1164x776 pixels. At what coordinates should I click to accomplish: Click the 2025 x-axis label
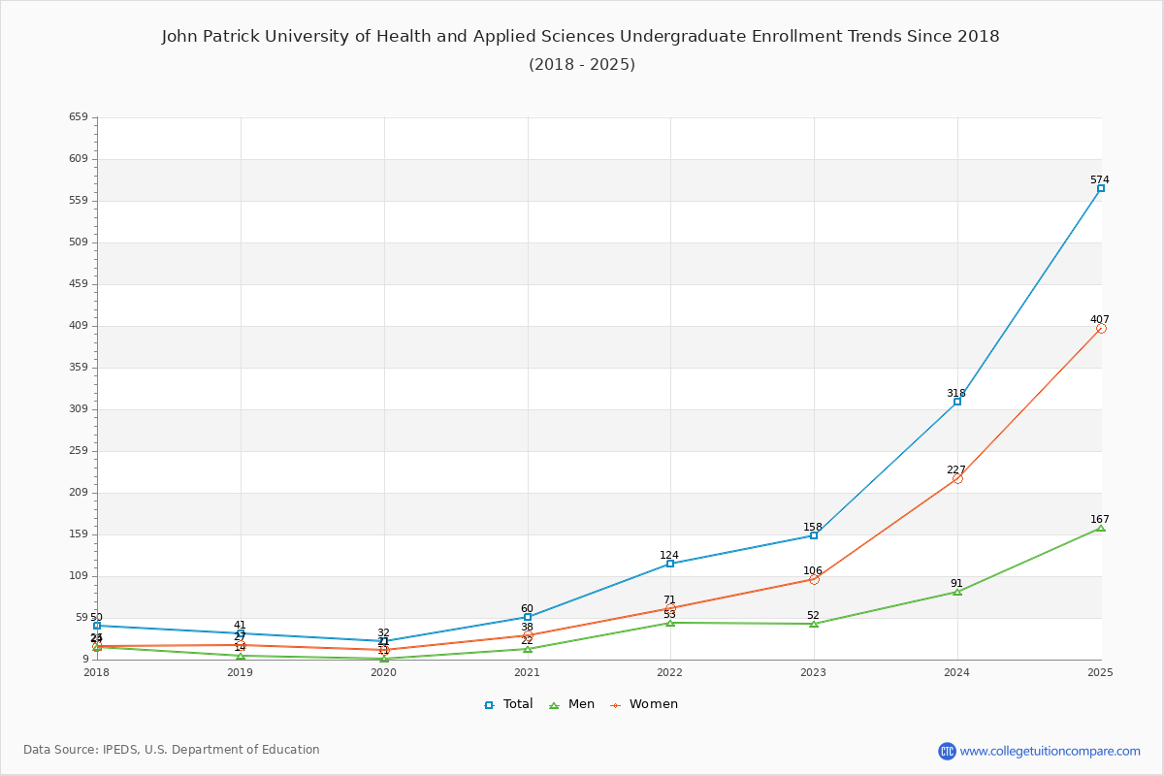click(x=1101, y=672)
